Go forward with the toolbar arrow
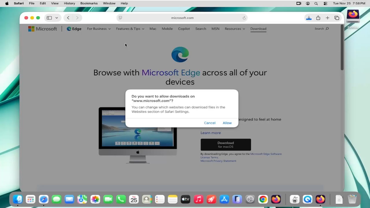The width and height of the screenshot is (370, 208). (77, 18)
